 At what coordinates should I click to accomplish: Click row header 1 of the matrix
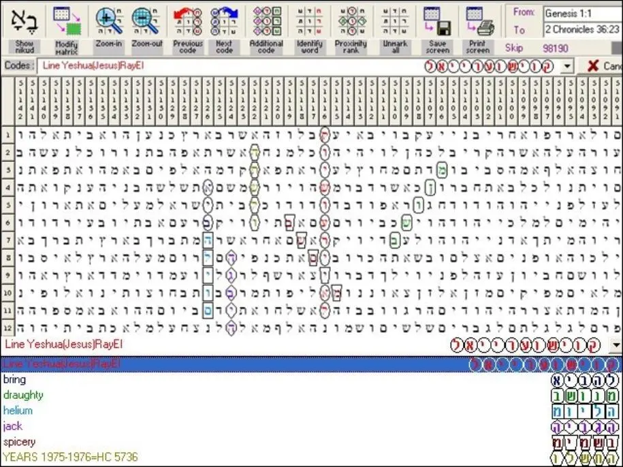pyautogui.click(x=7, y=135)
